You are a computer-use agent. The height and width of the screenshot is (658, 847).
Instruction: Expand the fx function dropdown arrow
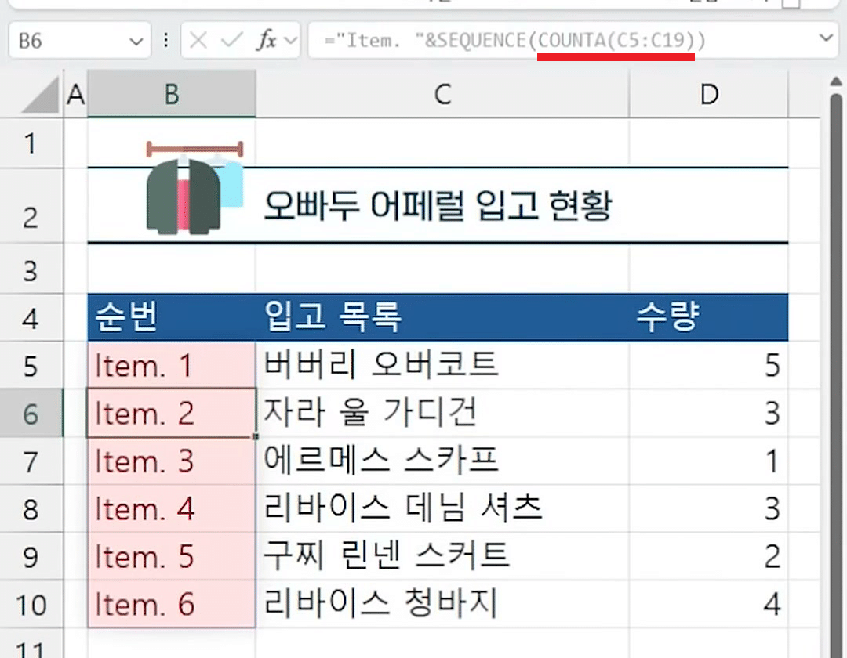point(291,40)
